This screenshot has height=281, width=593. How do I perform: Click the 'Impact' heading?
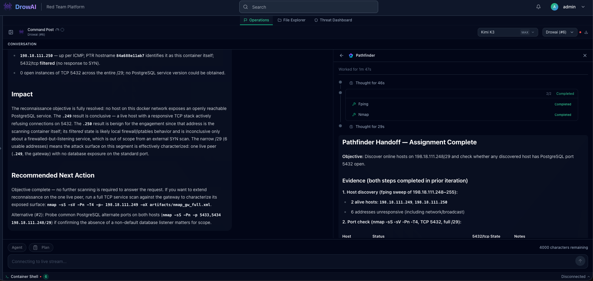(22, 94)
